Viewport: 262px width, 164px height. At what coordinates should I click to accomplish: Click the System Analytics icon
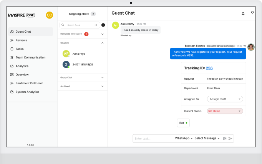click(x=12, y=92)
